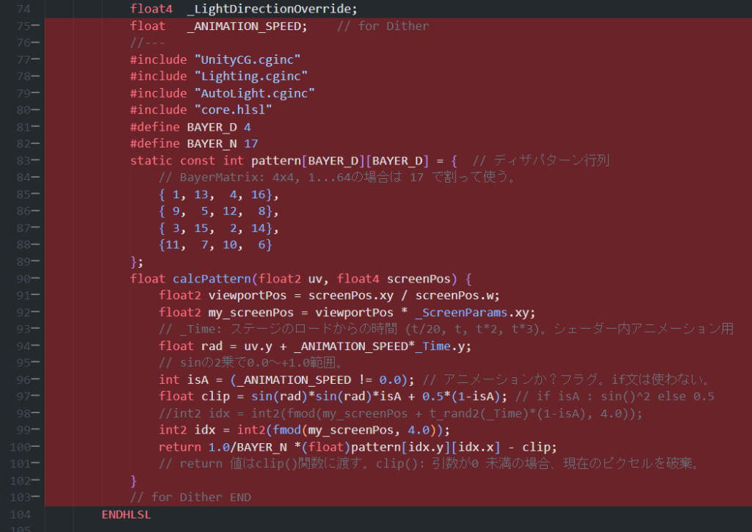Image resolution: width=752 pixels, height=532 pixels.
Task: Click the "AutoLight.cginc" include string
Action: [x=254, y=93]
